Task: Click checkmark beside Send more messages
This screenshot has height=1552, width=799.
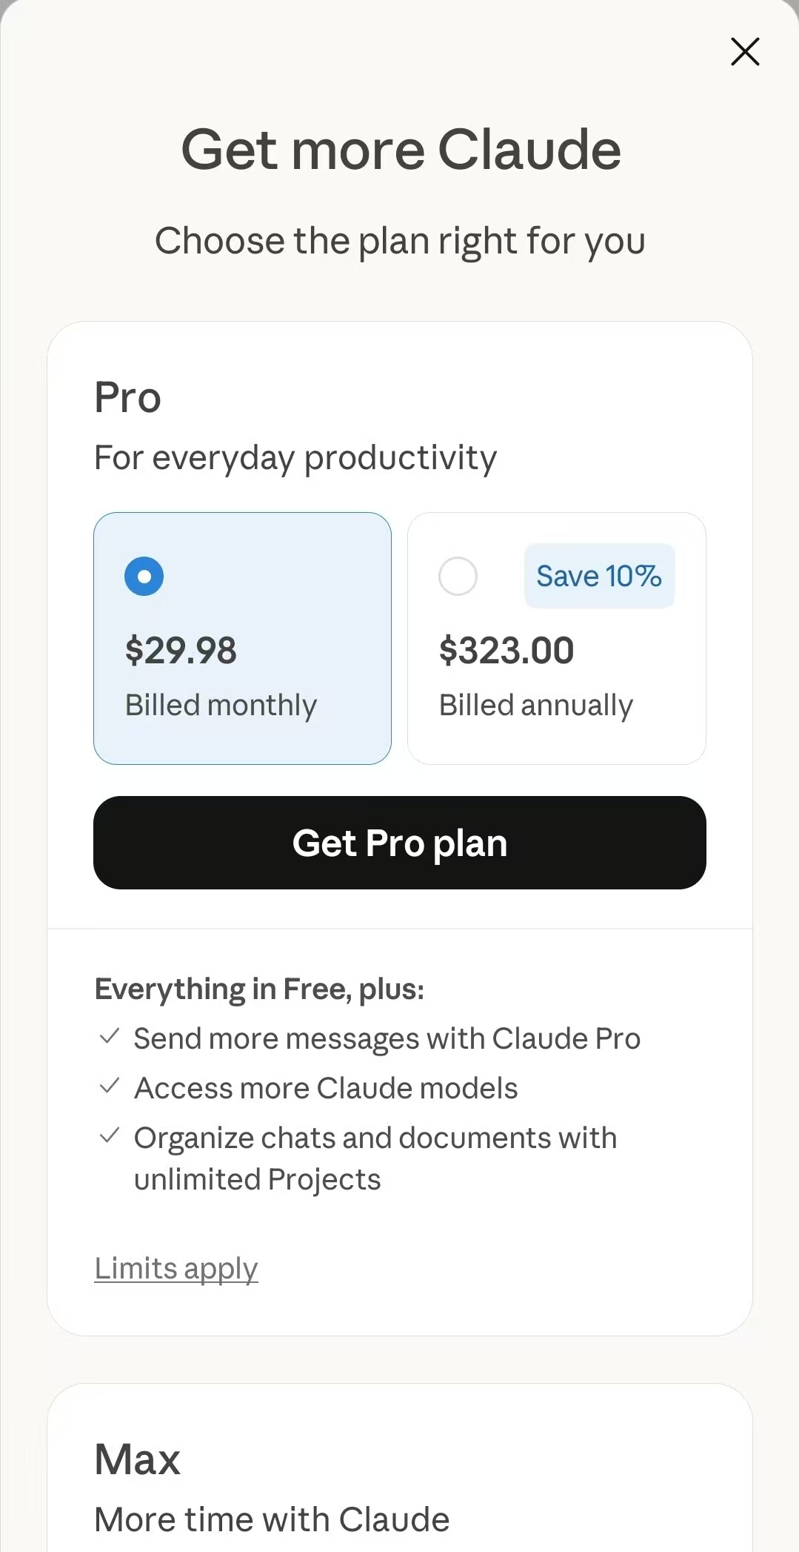Action: tap(110, 1036)
